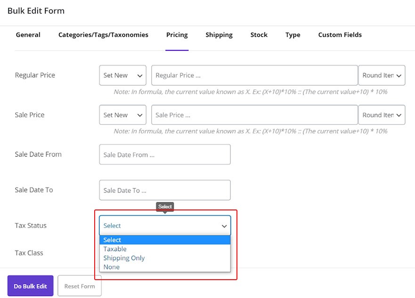Pick the Shipping Only tax status option
Image resolution: width=415 pixels, height=298 pixels.
pyautogui.click(x=124, y=258)
